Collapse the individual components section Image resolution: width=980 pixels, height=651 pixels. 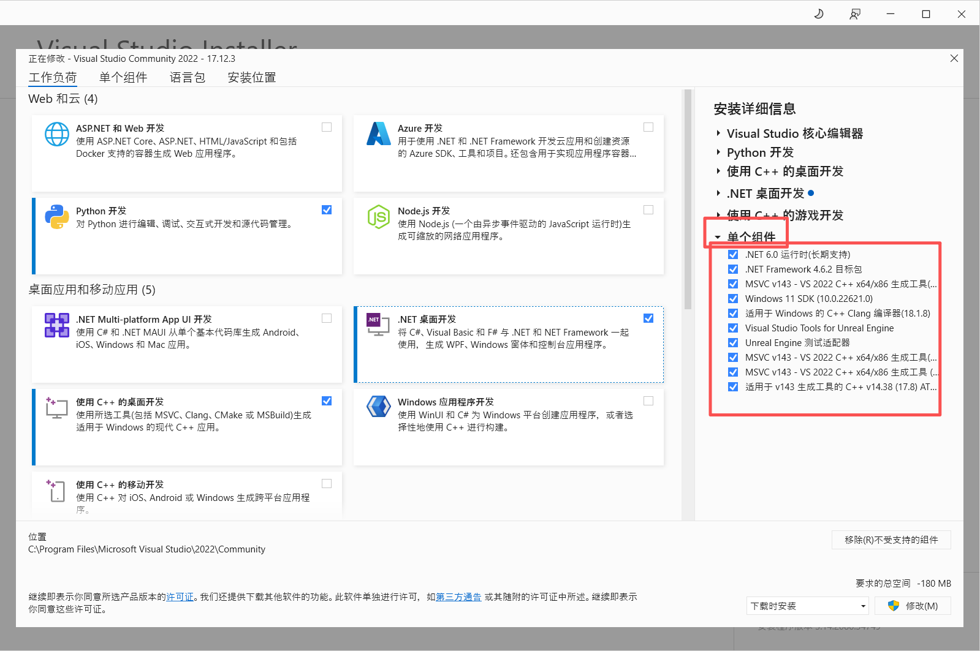(718, 237)
